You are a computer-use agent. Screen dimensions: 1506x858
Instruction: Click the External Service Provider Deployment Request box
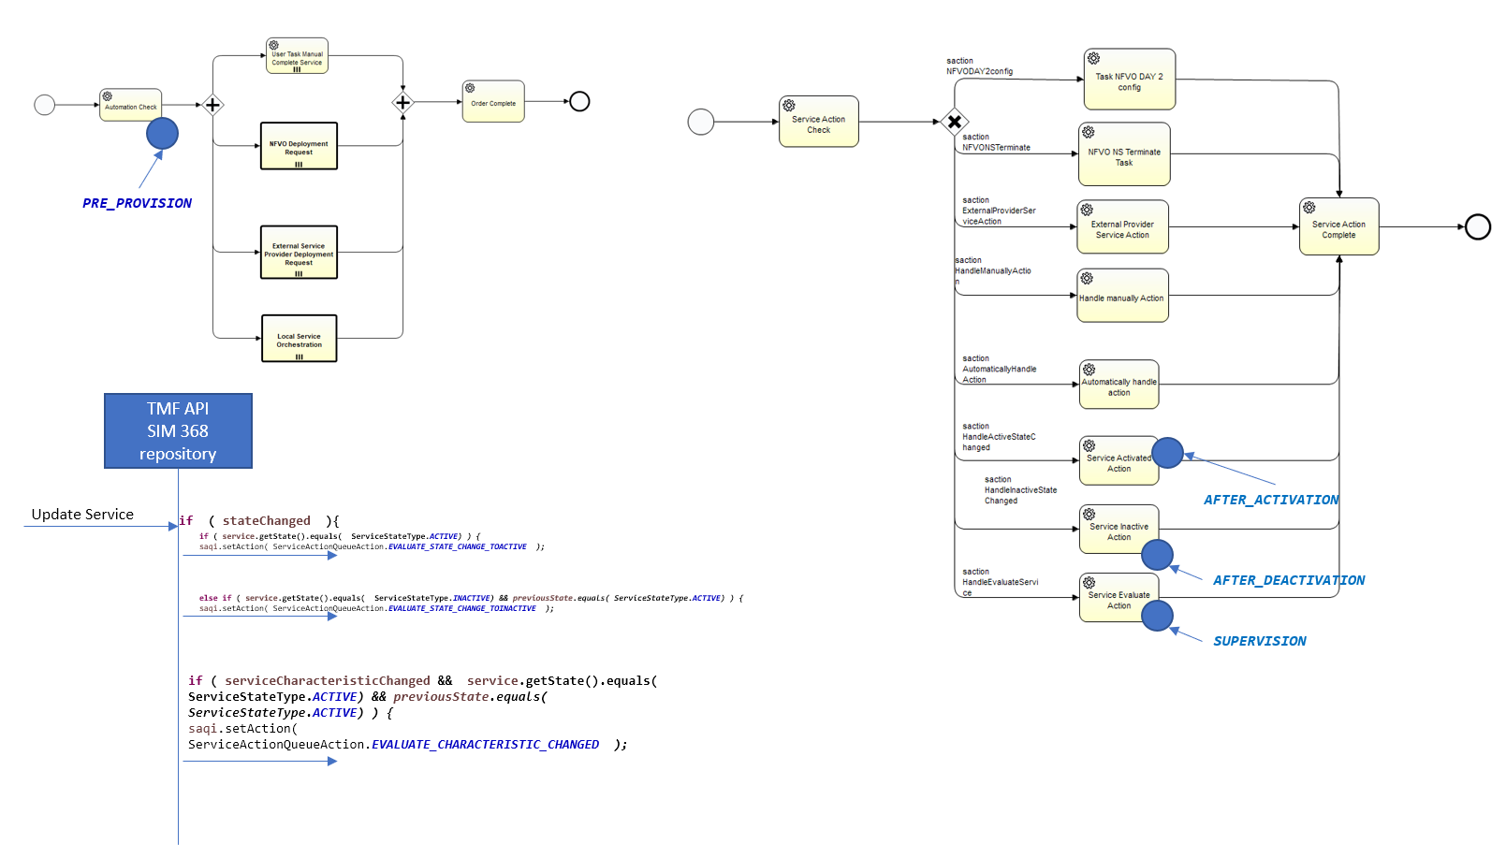[x=299, y=253]
